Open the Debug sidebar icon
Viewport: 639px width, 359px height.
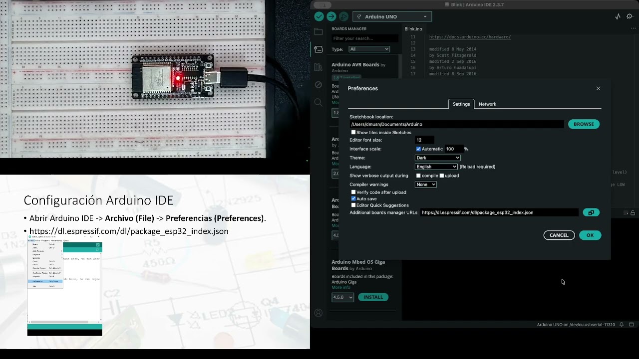(319, 85)
